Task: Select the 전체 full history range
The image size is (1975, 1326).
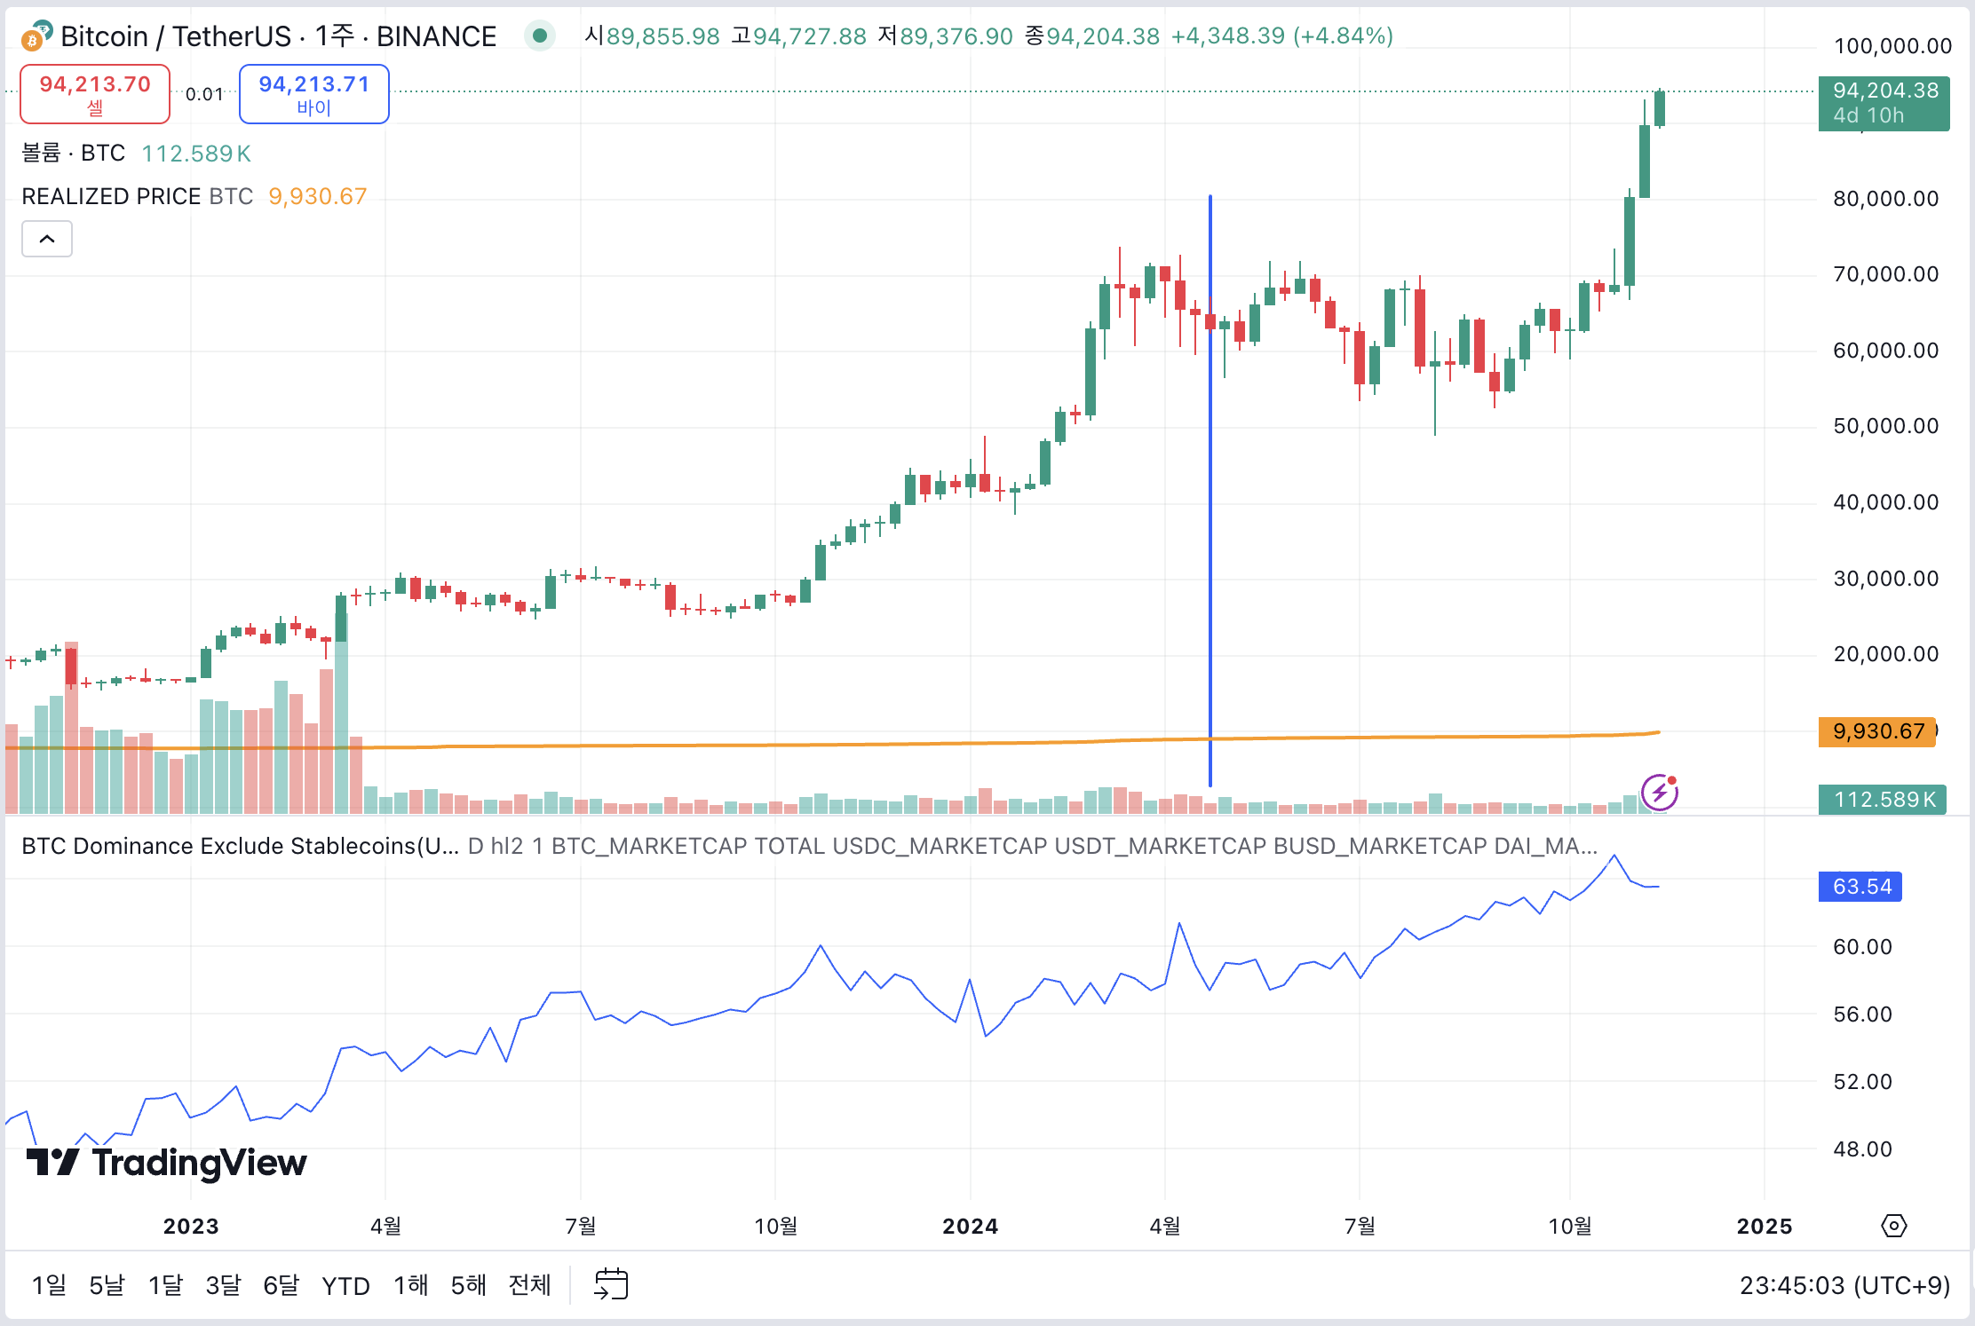Action: tap(528, 1285)
